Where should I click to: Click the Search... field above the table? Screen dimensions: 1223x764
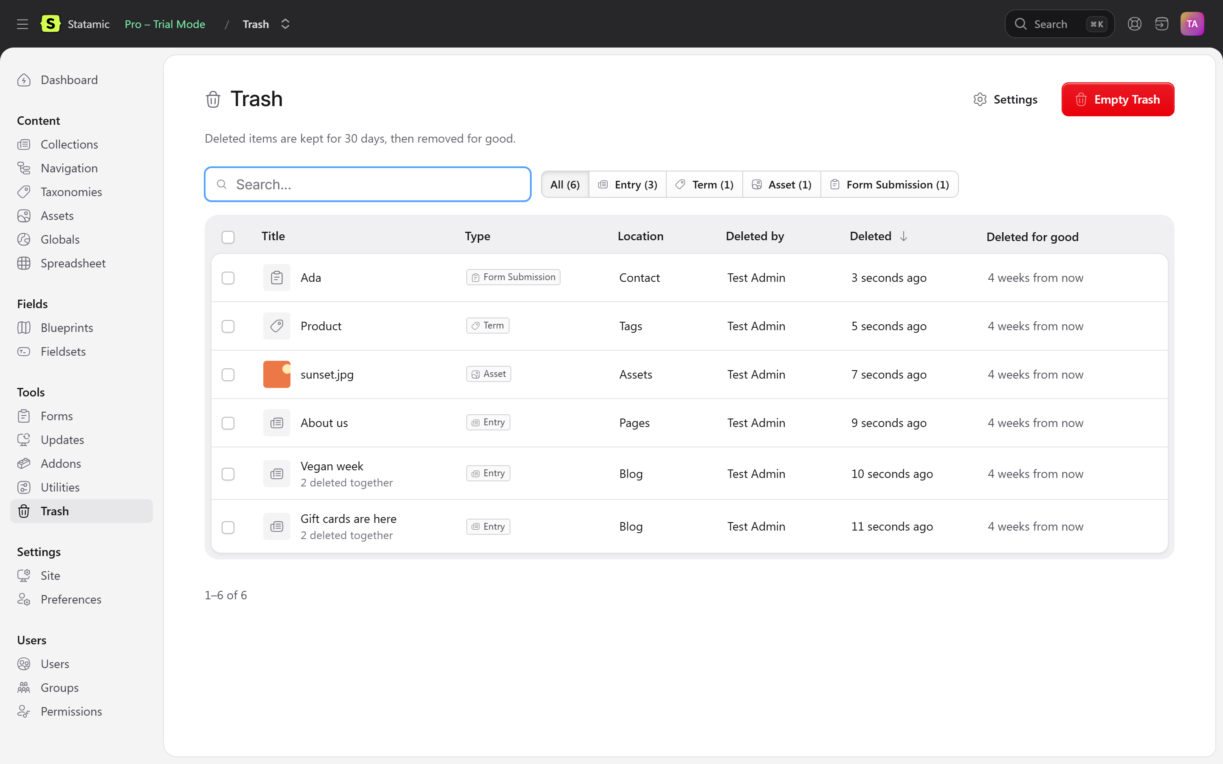tap(367, 185)
